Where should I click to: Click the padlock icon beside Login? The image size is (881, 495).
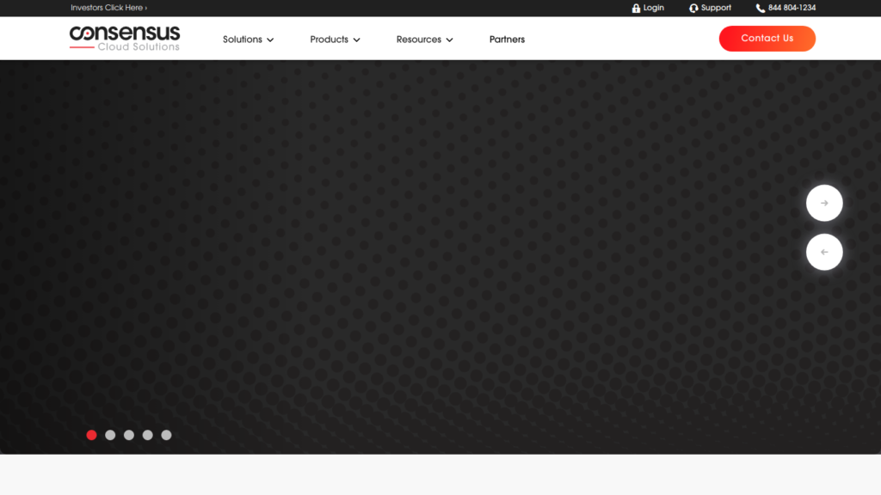tap(636, 9)
